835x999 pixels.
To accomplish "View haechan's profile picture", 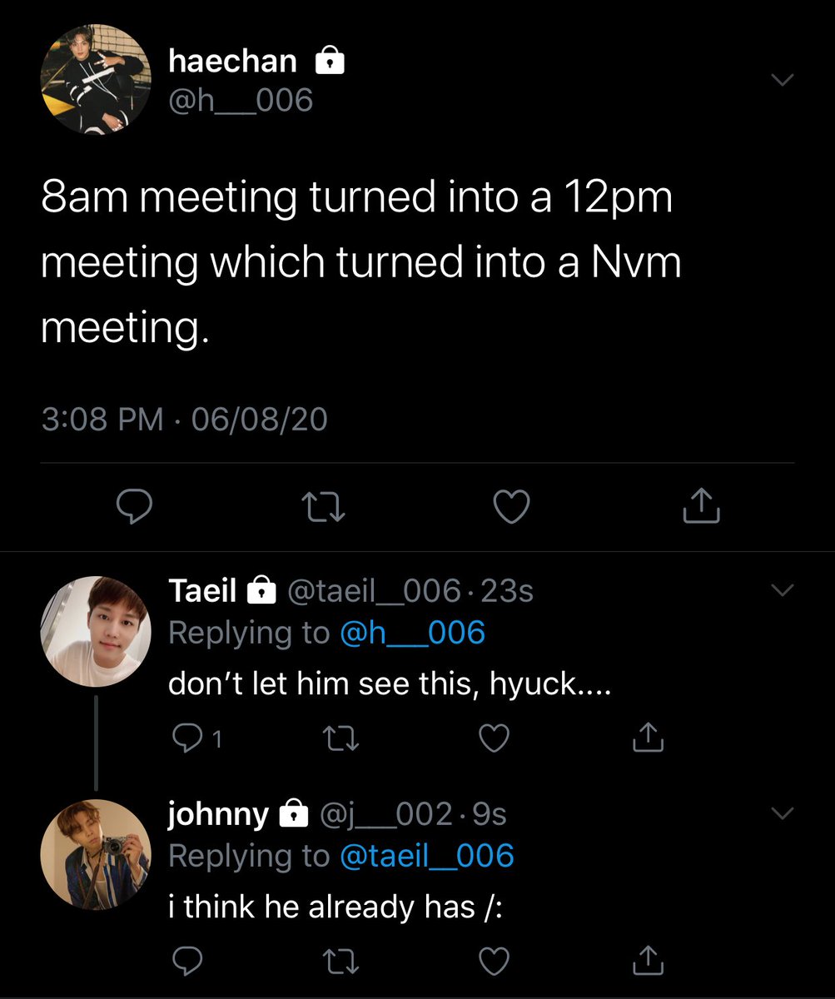I will point(96,79).
